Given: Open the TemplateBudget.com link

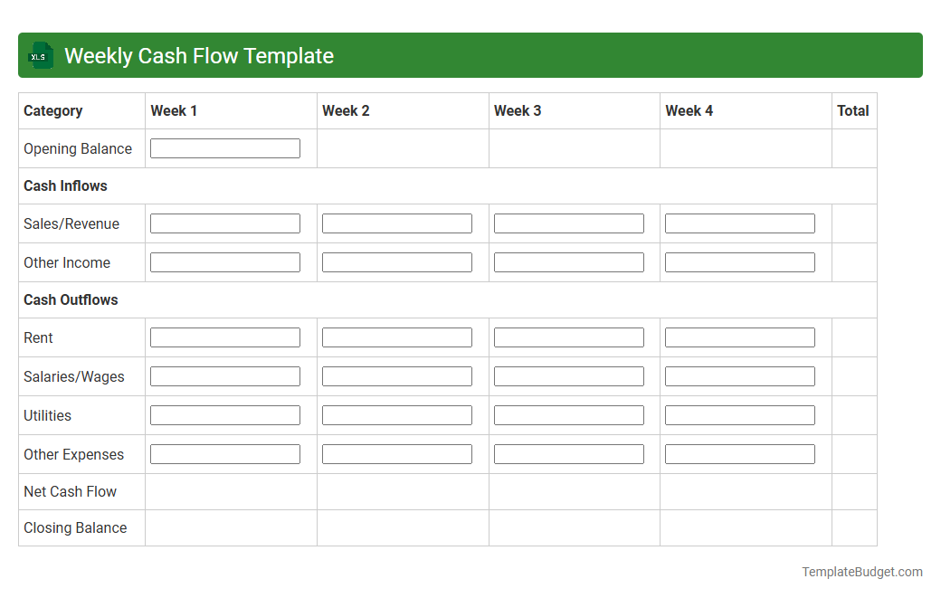Looking at the screenshot, I should click(x=860, y=572).
